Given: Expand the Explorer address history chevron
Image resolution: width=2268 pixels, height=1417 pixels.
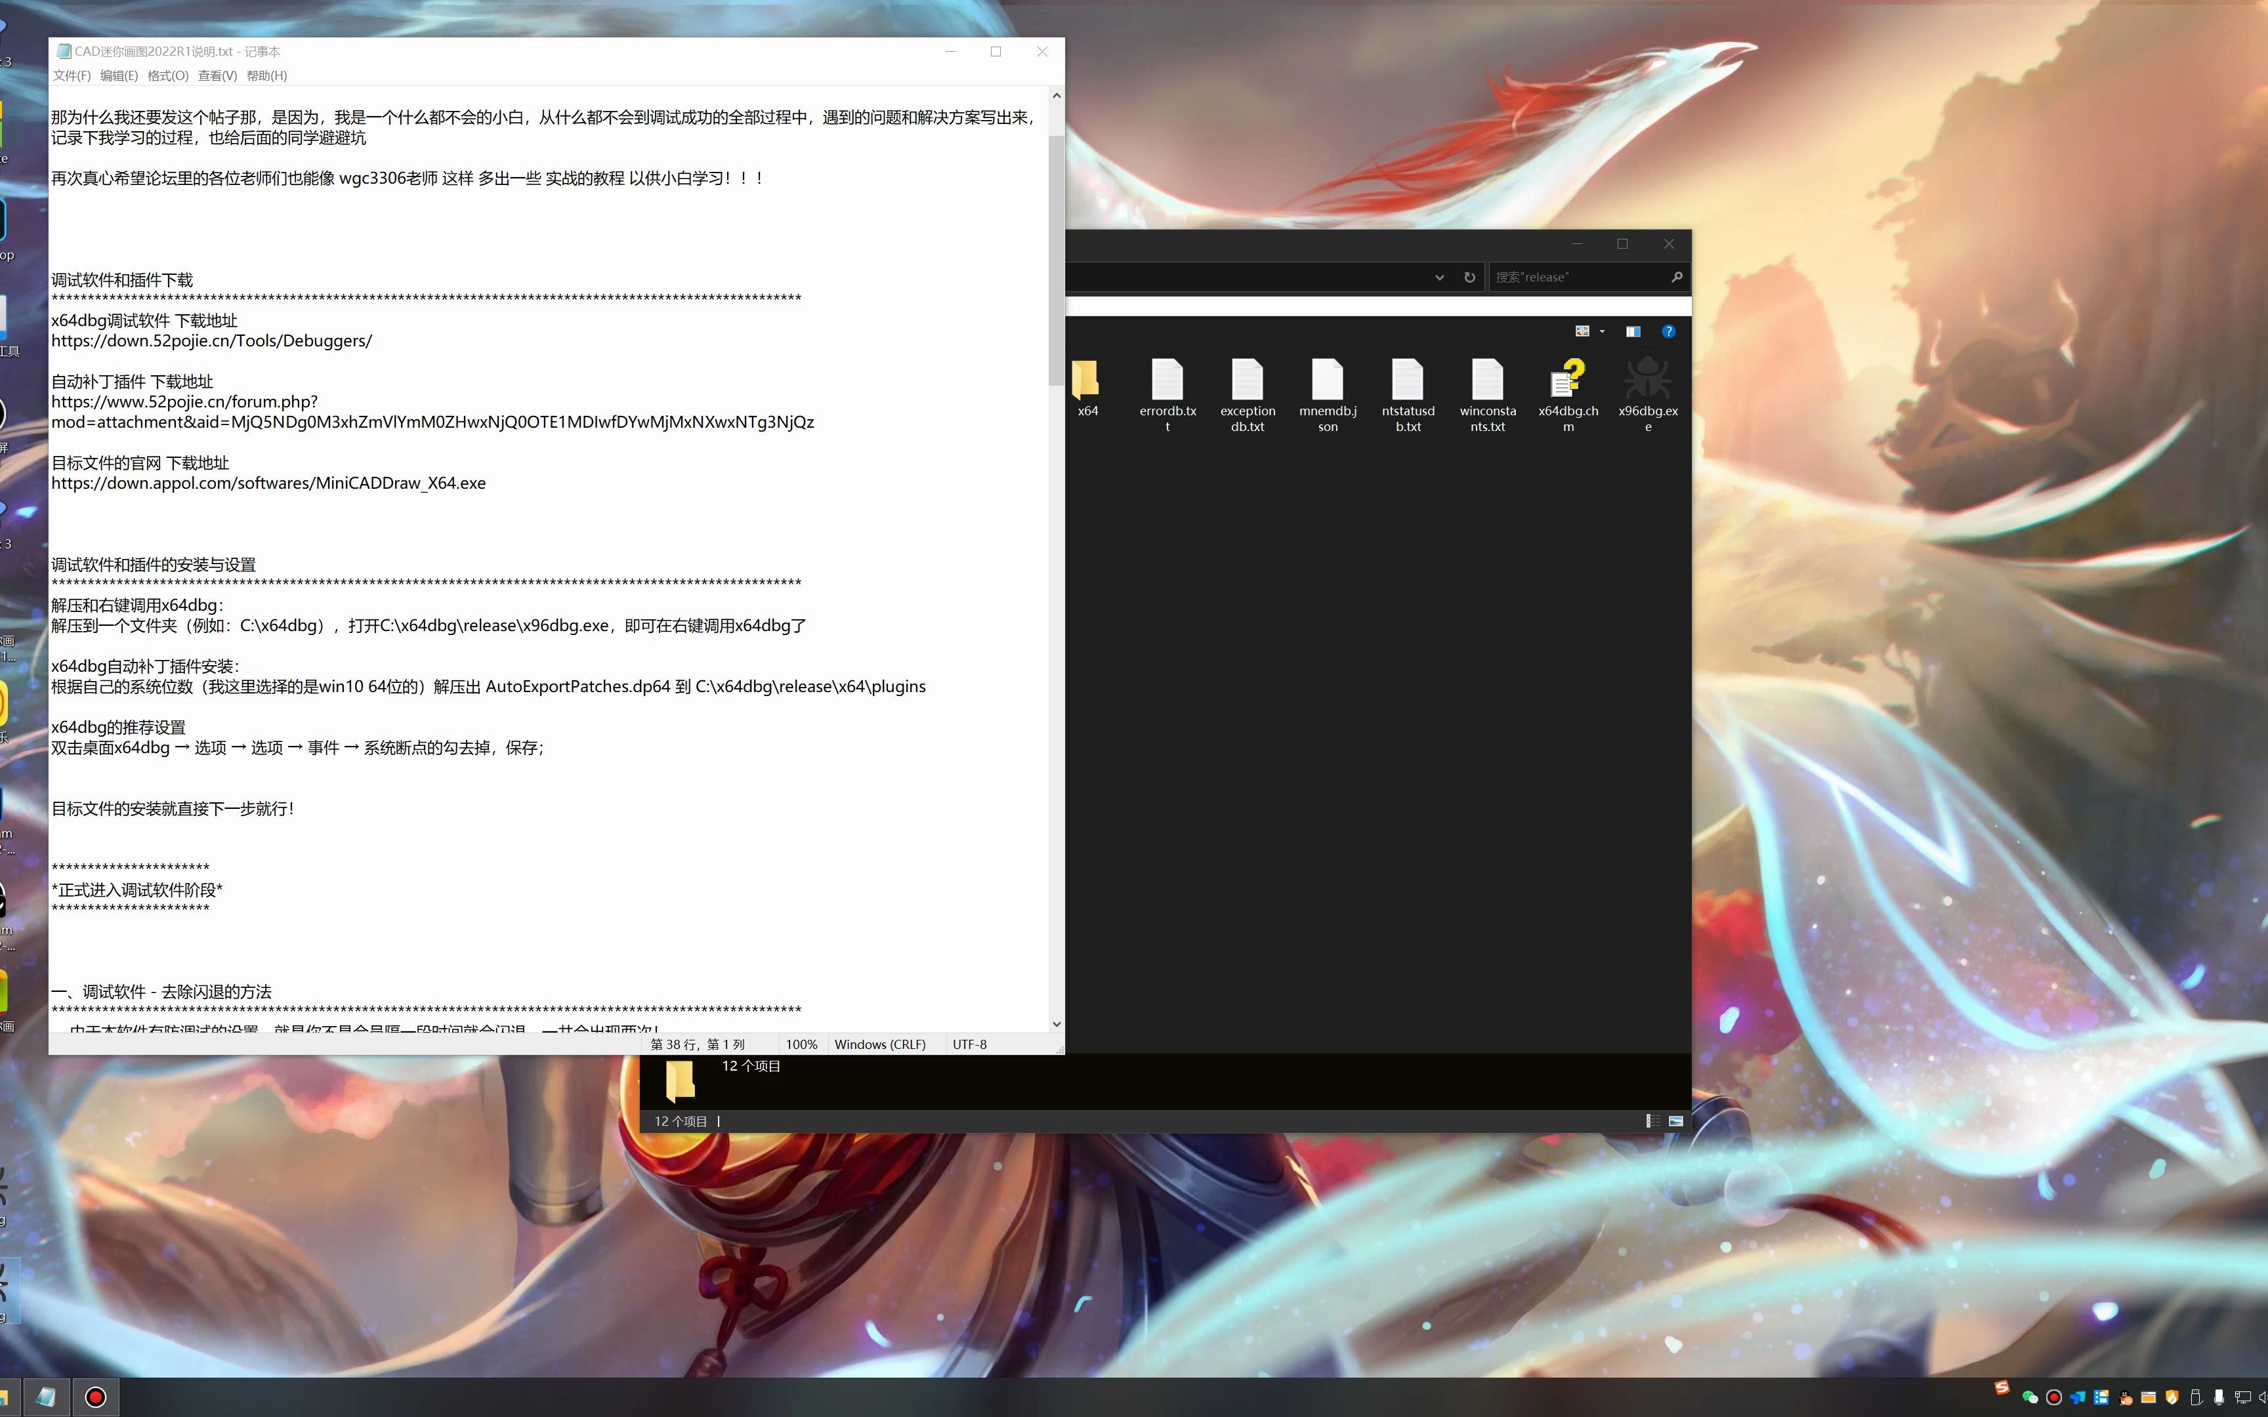Looking at the screenshot, I should pyautogui.click(x=1440, y=277).
